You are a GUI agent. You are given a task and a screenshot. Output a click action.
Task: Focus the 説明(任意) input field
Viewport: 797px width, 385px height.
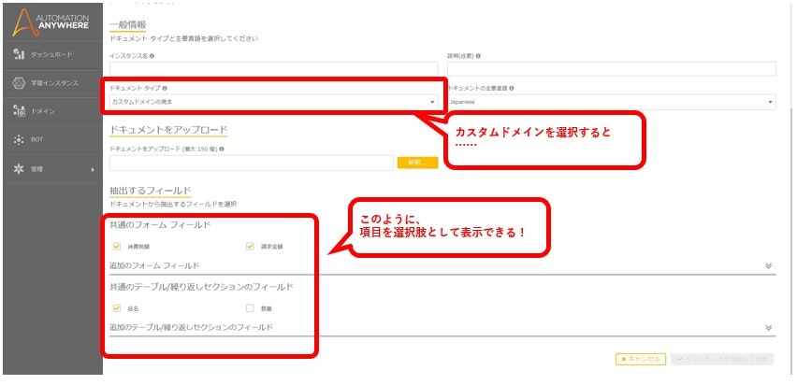pos(612,68)
